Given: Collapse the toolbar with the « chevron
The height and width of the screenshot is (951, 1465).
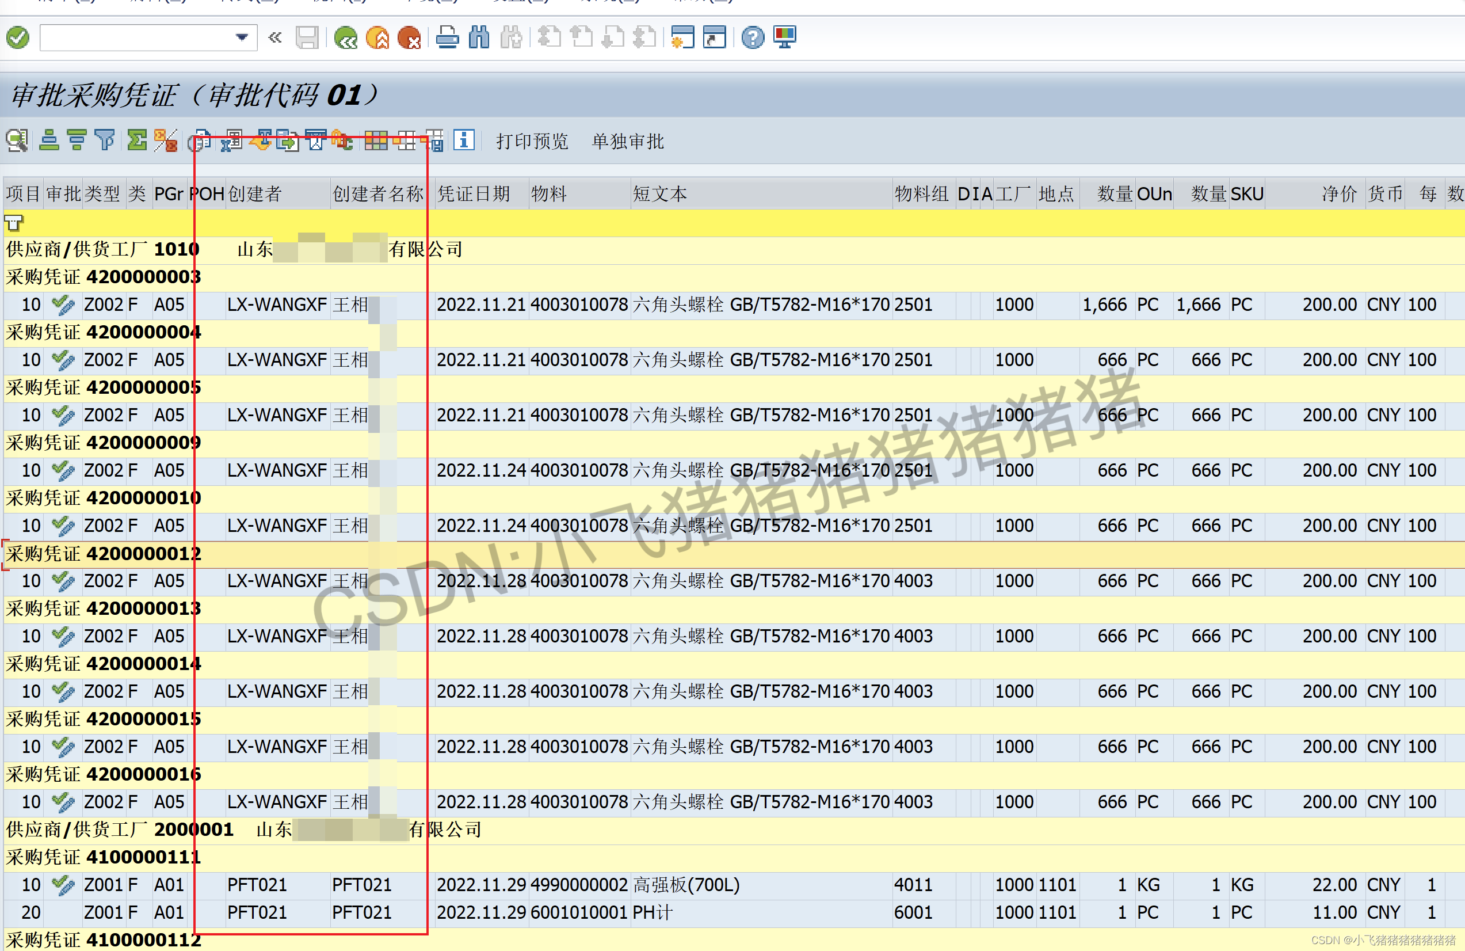Looking at the screenshot, I should (274, 37).
